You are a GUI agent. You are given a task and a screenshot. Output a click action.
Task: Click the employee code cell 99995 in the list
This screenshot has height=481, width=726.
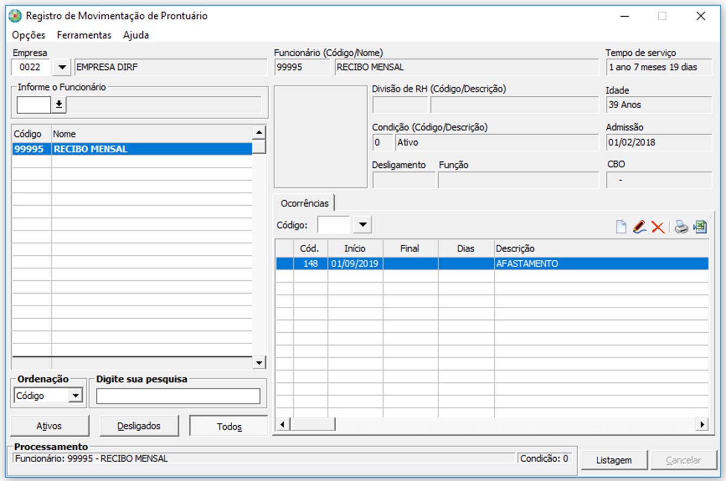(31, 149)
